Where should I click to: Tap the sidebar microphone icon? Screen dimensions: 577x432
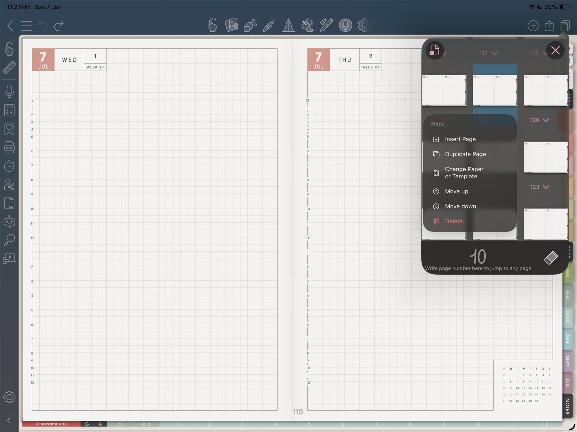coord(9,92)
